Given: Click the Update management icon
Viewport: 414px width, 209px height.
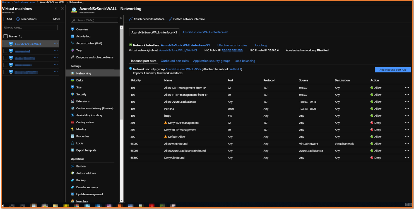Looking at the screenshot, I should (73, 194).
